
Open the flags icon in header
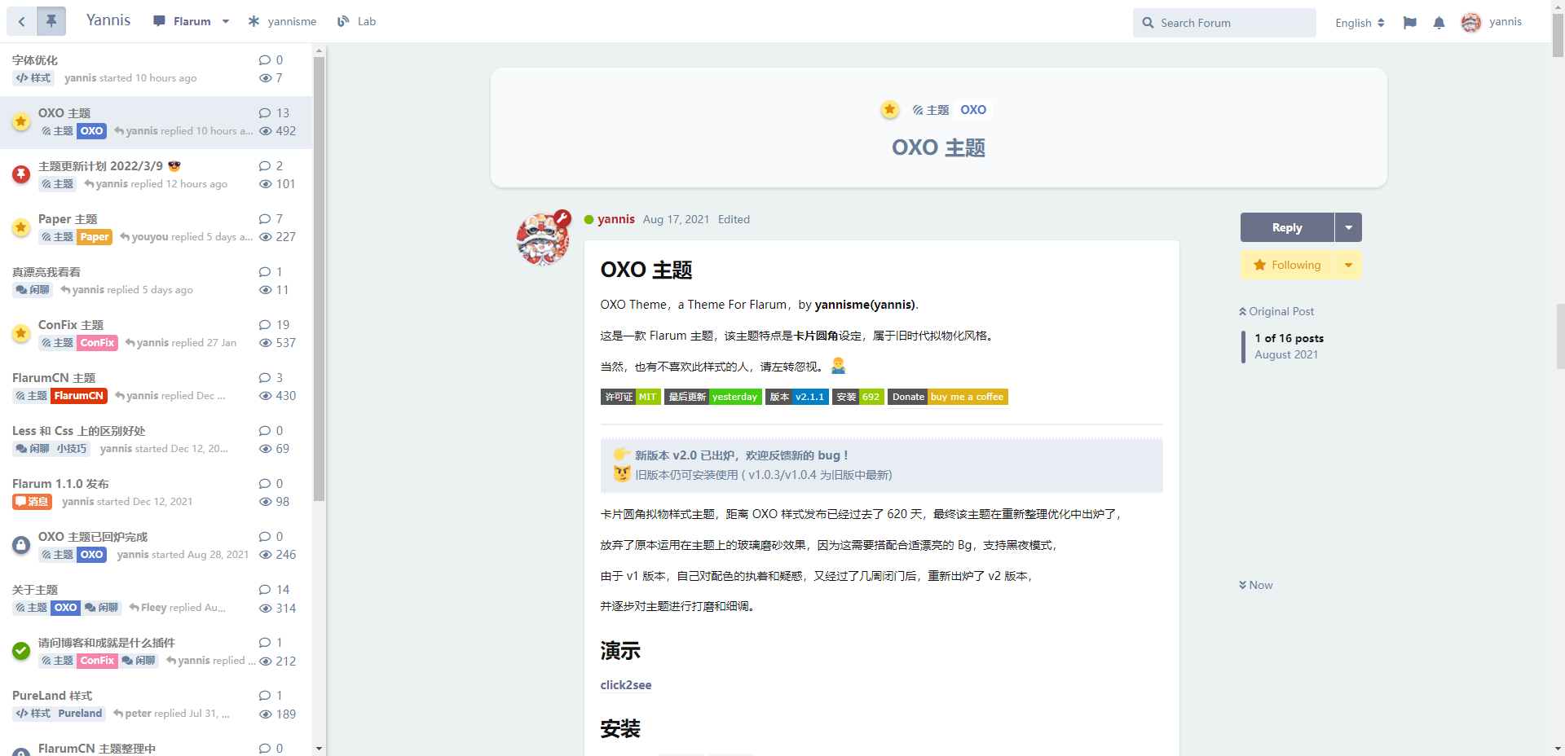pyautogui.click(x=1410, y=23)
